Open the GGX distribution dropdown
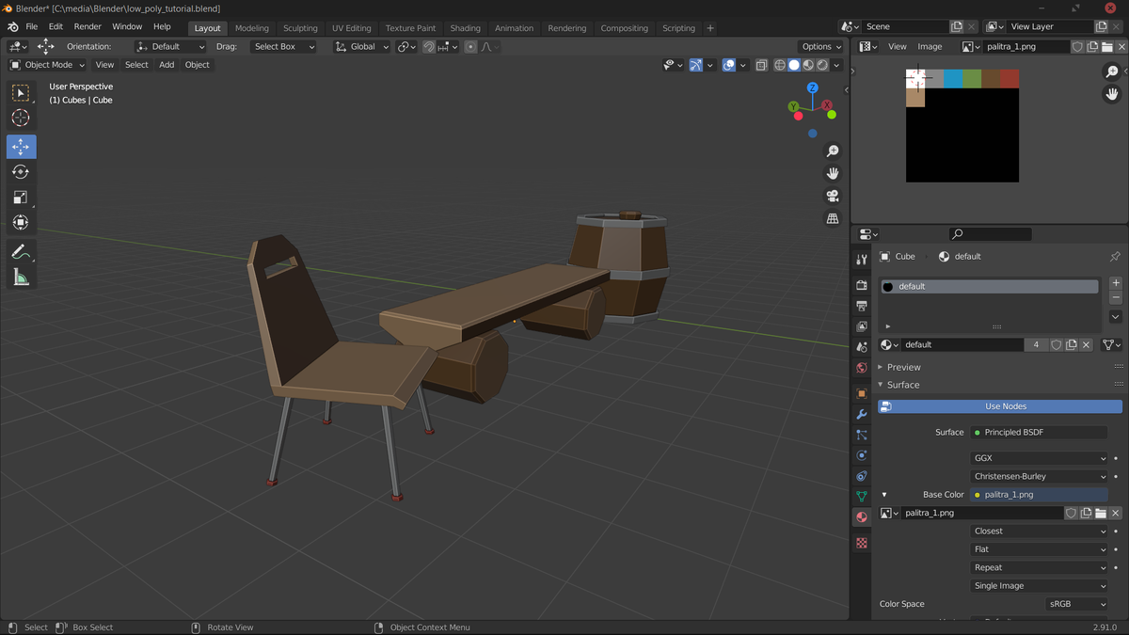 click(1040, 458)
